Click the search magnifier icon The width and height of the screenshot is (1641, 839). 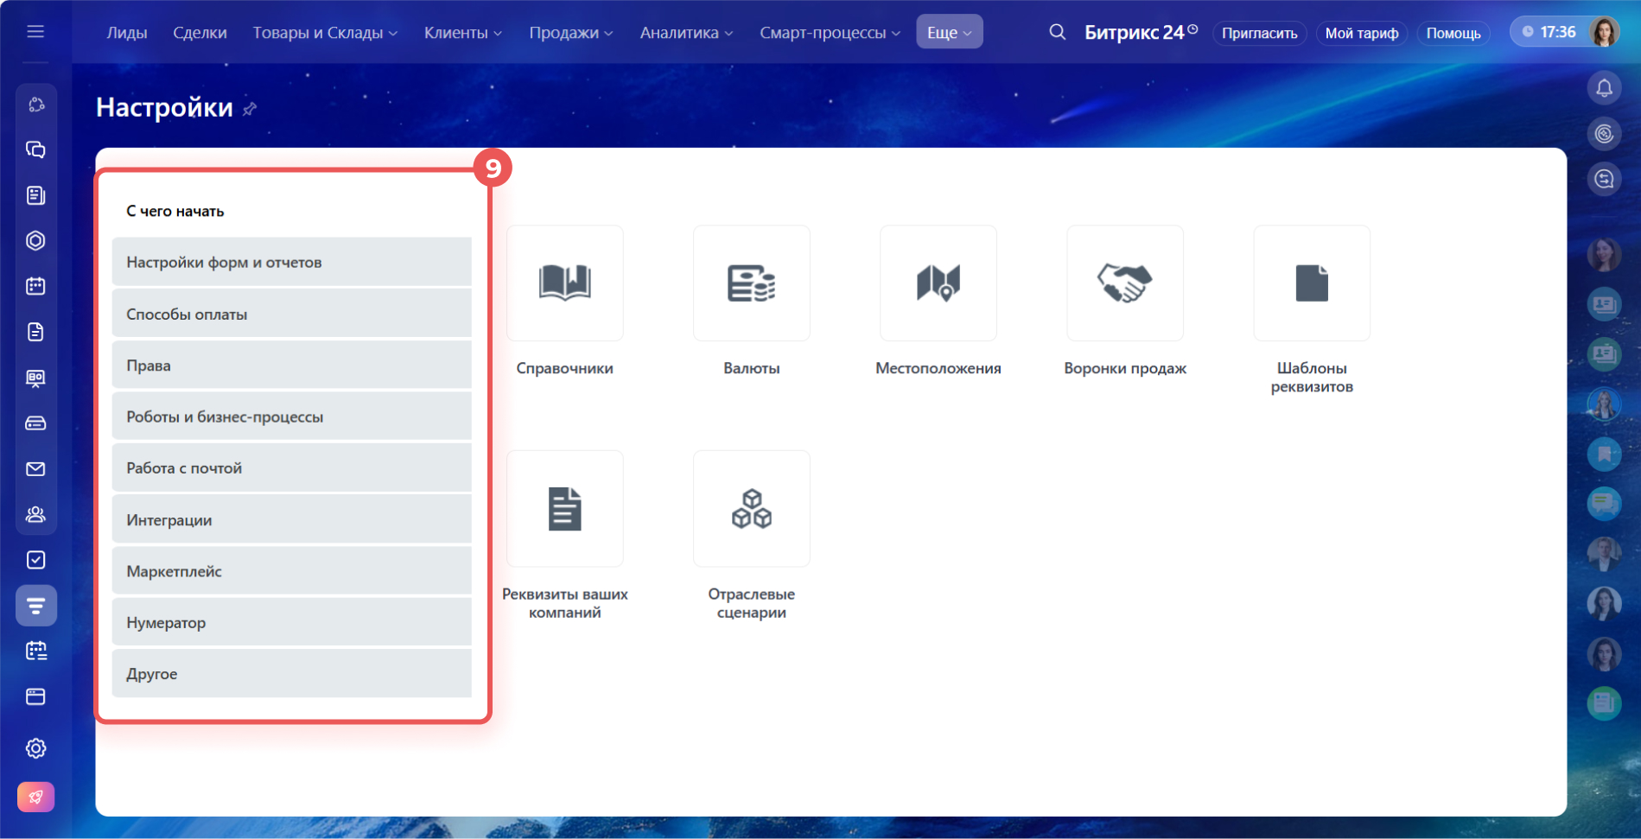[1057, 32]
